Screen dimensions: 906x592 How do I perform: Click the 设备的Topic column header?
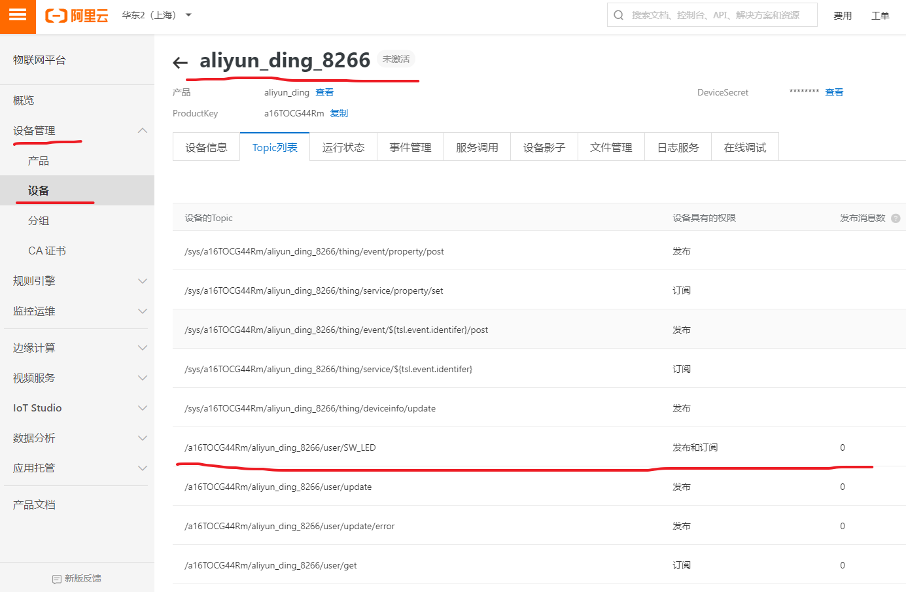pos(209,218)
